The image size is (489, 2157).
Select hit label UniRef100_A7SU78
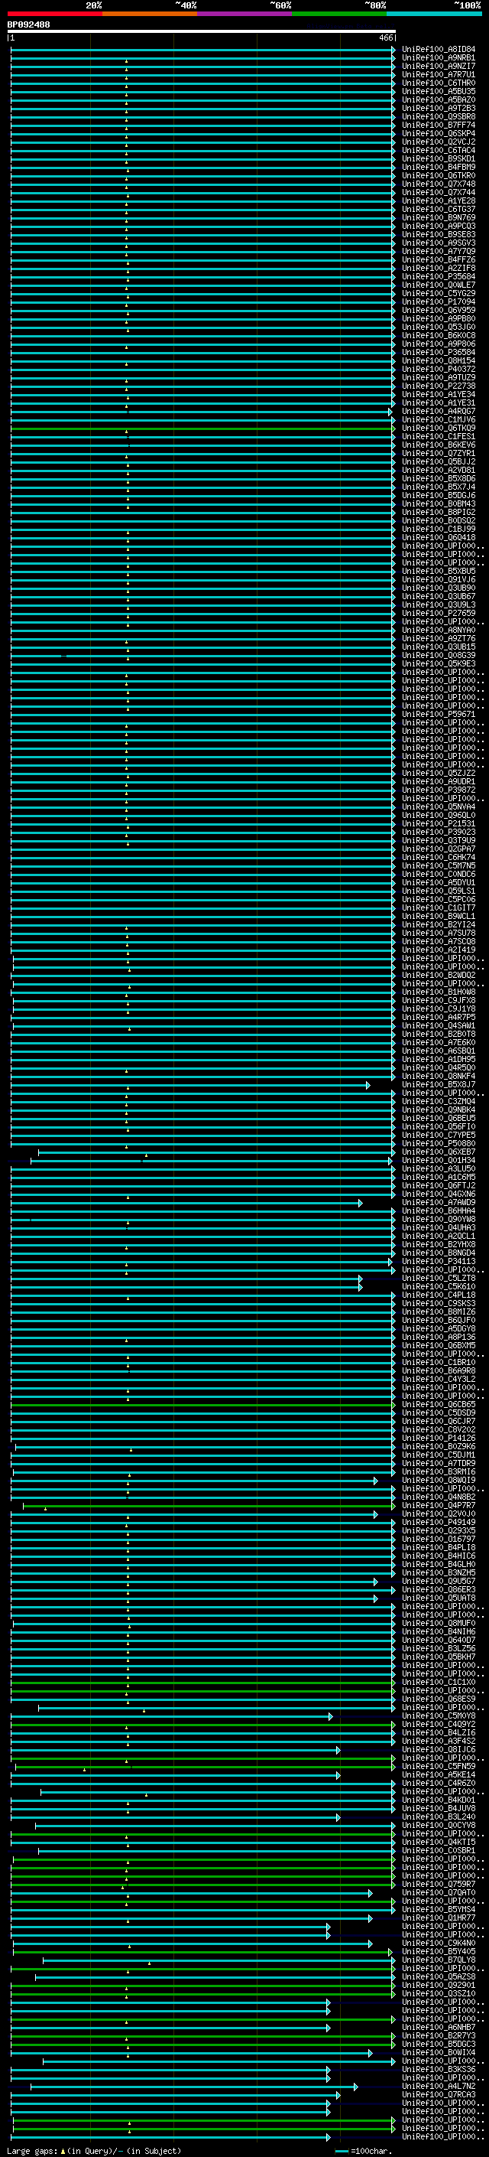(439, 933)
